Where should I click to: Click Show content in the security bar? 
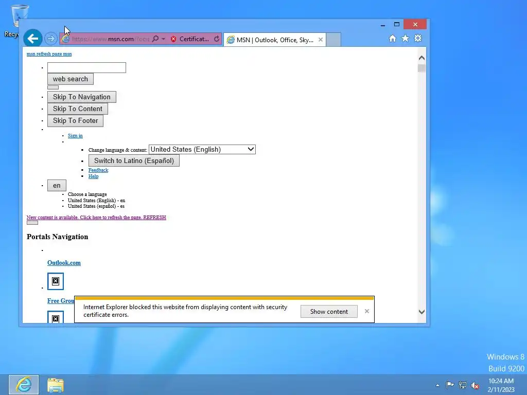[329, 311]
